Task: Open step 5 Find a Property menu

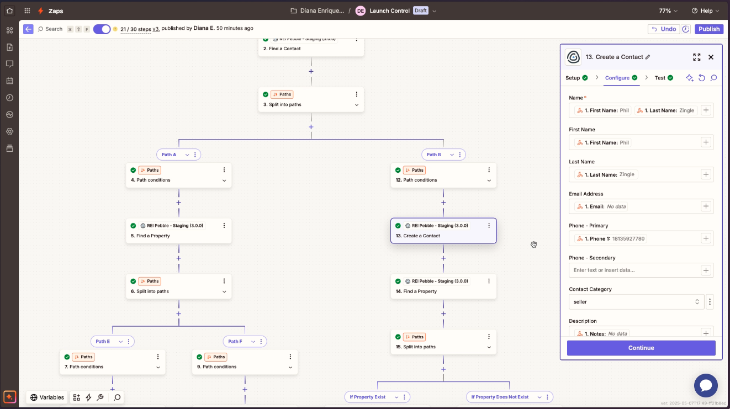Action: coord(224,225)
